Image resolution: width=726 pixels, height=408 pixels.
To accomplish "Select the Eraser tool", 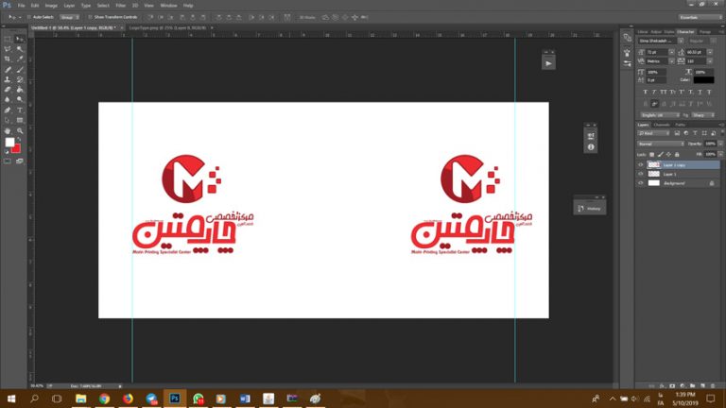I will point(8,90).
